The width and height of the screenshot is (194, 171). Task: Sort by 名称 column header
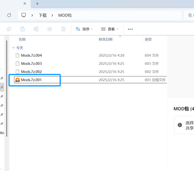22,39
